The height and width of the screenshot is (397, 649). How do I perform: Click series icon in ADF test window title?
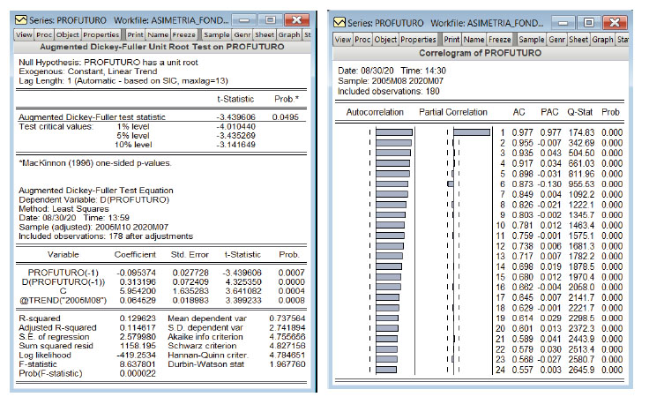20,20
